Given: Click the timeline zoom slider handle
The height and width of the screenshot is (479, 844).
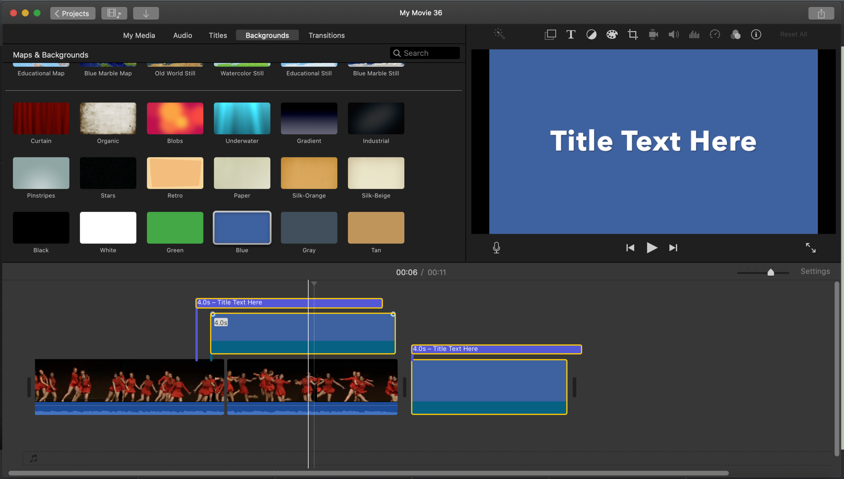Looking at the screenshot, I should tap(771, 272).
